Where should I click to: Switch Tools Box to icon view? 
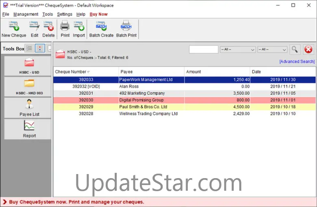click(40, 48)
